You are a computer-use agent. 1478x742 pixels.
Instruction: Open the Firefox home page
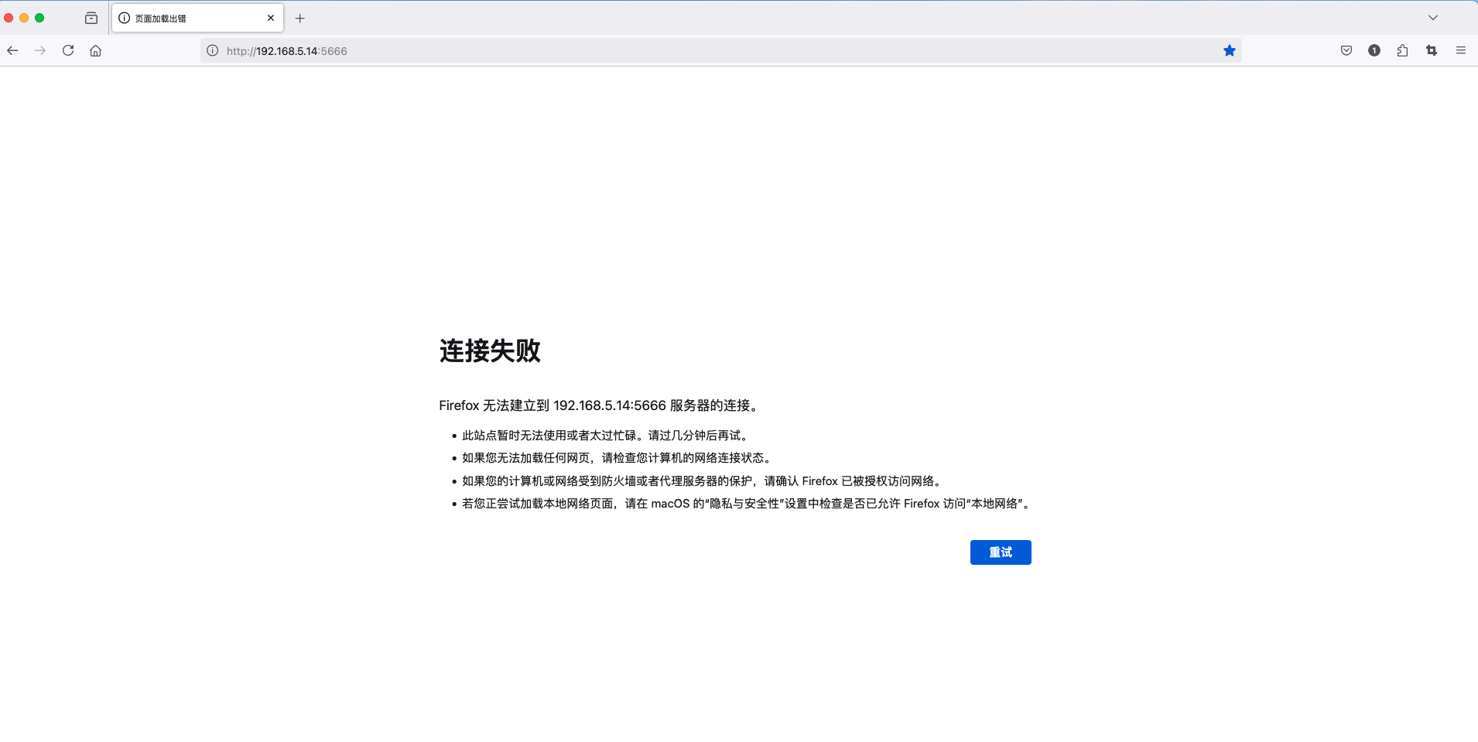coord(96,50)
